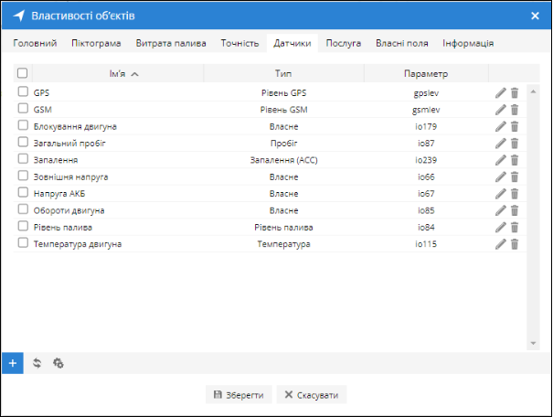Image resolution: width=553 pixels, height=417 pixels.
Task: Delete the GSM sensor row
Action: (515, 110)
